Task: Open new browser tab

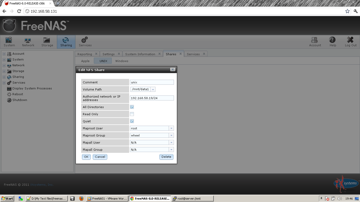Action: coord(58,3)
